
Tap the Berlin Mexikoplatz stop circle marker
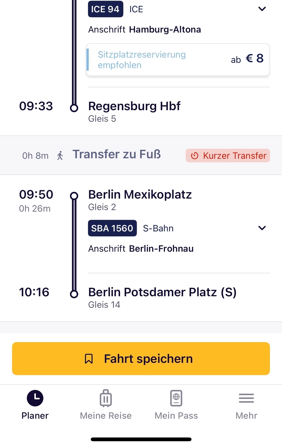pyautogui.click(x=74, y=196)
